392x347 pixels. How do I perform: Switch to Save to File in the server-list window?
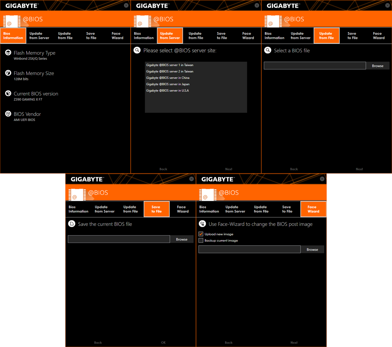tap(222, 36)
